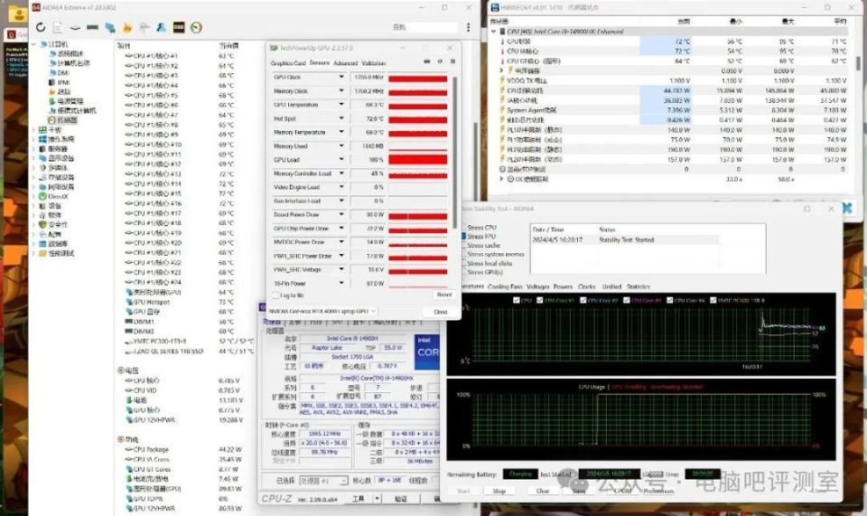Enable the Log to file checkbox
The width and height of the screenshot is (867, 516).
pyautogui.click(x=275, y=296)
